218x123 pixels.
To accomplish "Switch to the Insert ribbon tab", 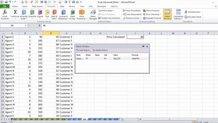I will pyautogui.click(x=25, y=6).
